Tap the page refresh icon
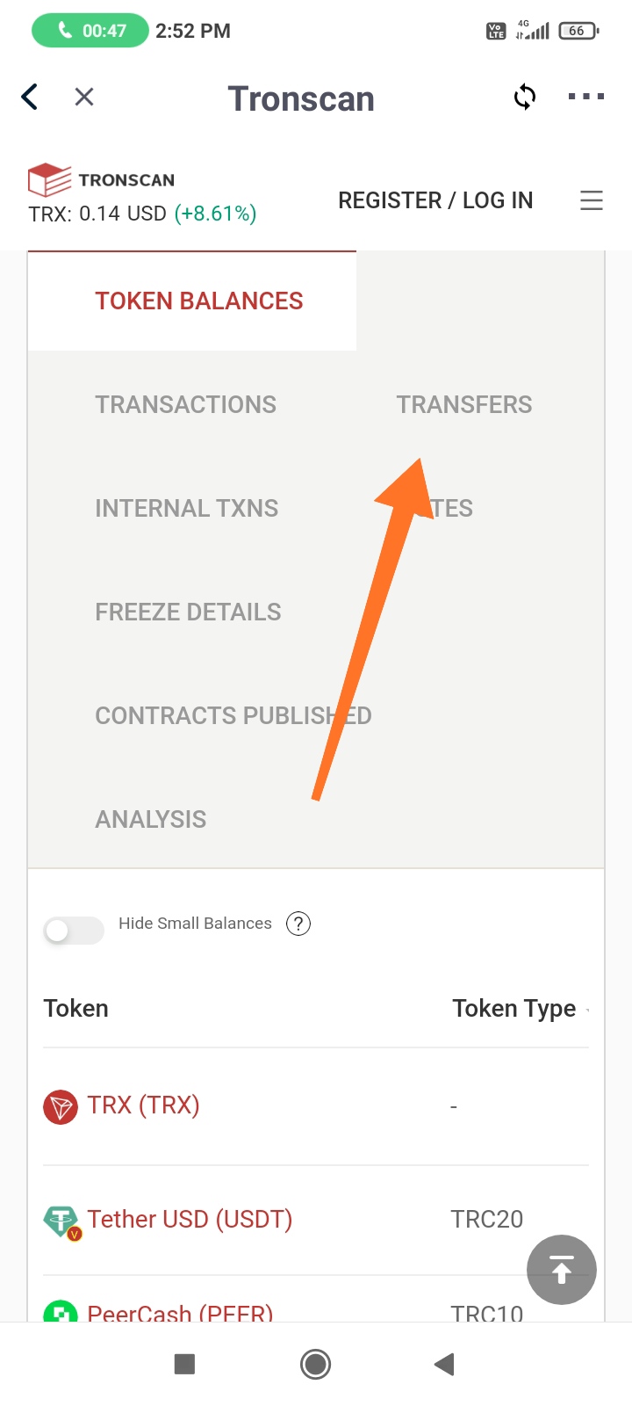This screenshot has width=632, height=1406. pos(525,97)
